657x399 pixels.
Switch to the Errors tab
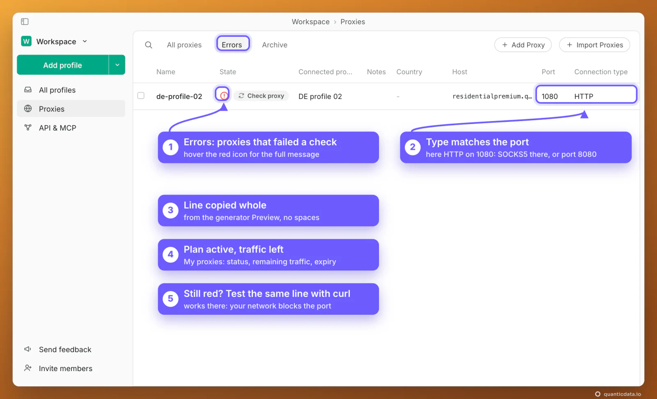point(232,45)
